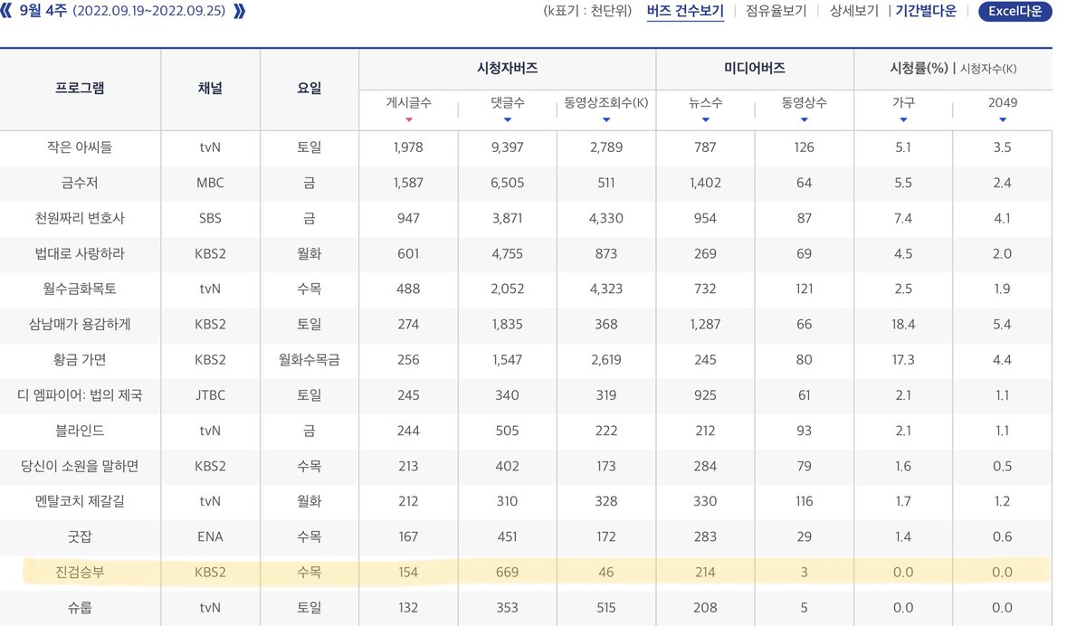Select program 당신이 소원을 말하면
This screenshot has width=1086, height=626.
click(x=80, y=466)
